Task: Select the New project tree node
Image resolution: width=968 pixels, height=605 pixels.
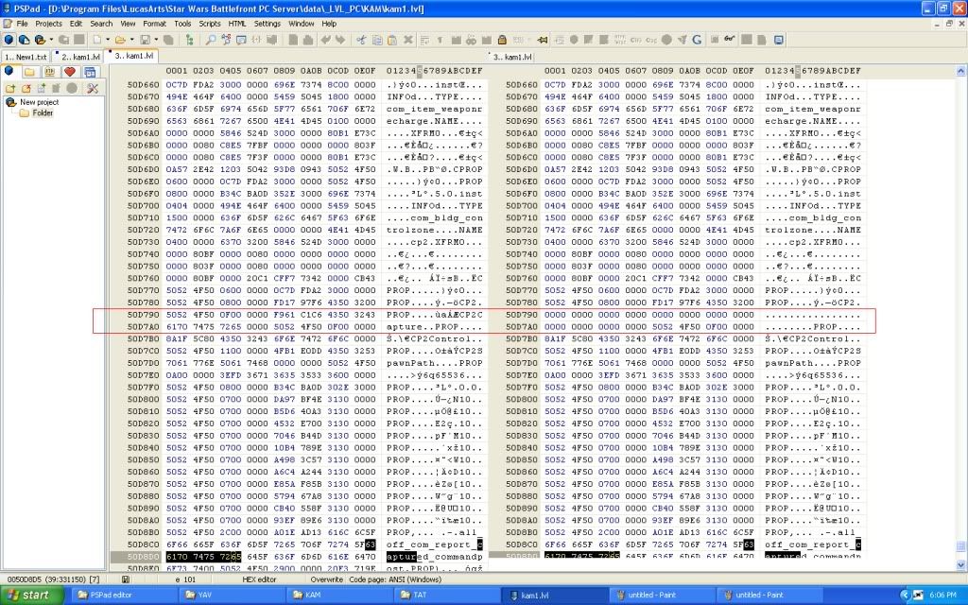Action: [39, 102]
